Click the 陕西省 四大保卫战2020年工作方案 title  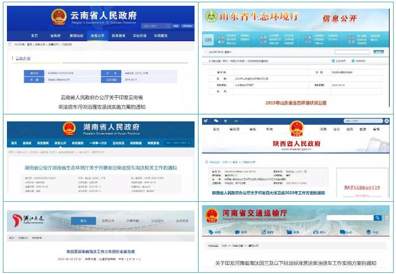(x=268, y=192)
